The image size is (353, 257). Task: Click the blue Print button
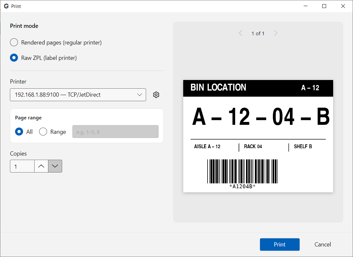click(280, 245)
